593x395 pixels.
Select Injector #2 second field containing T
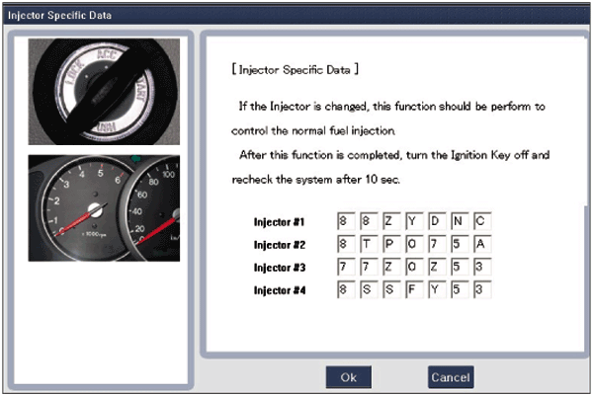[369, 244]
